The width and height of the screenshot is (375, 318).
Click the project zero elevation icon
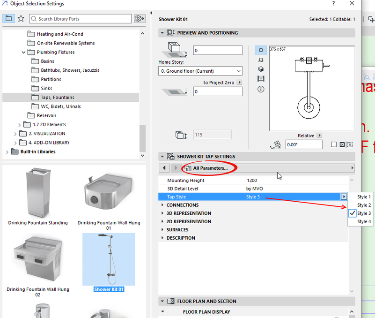(175, 91)
